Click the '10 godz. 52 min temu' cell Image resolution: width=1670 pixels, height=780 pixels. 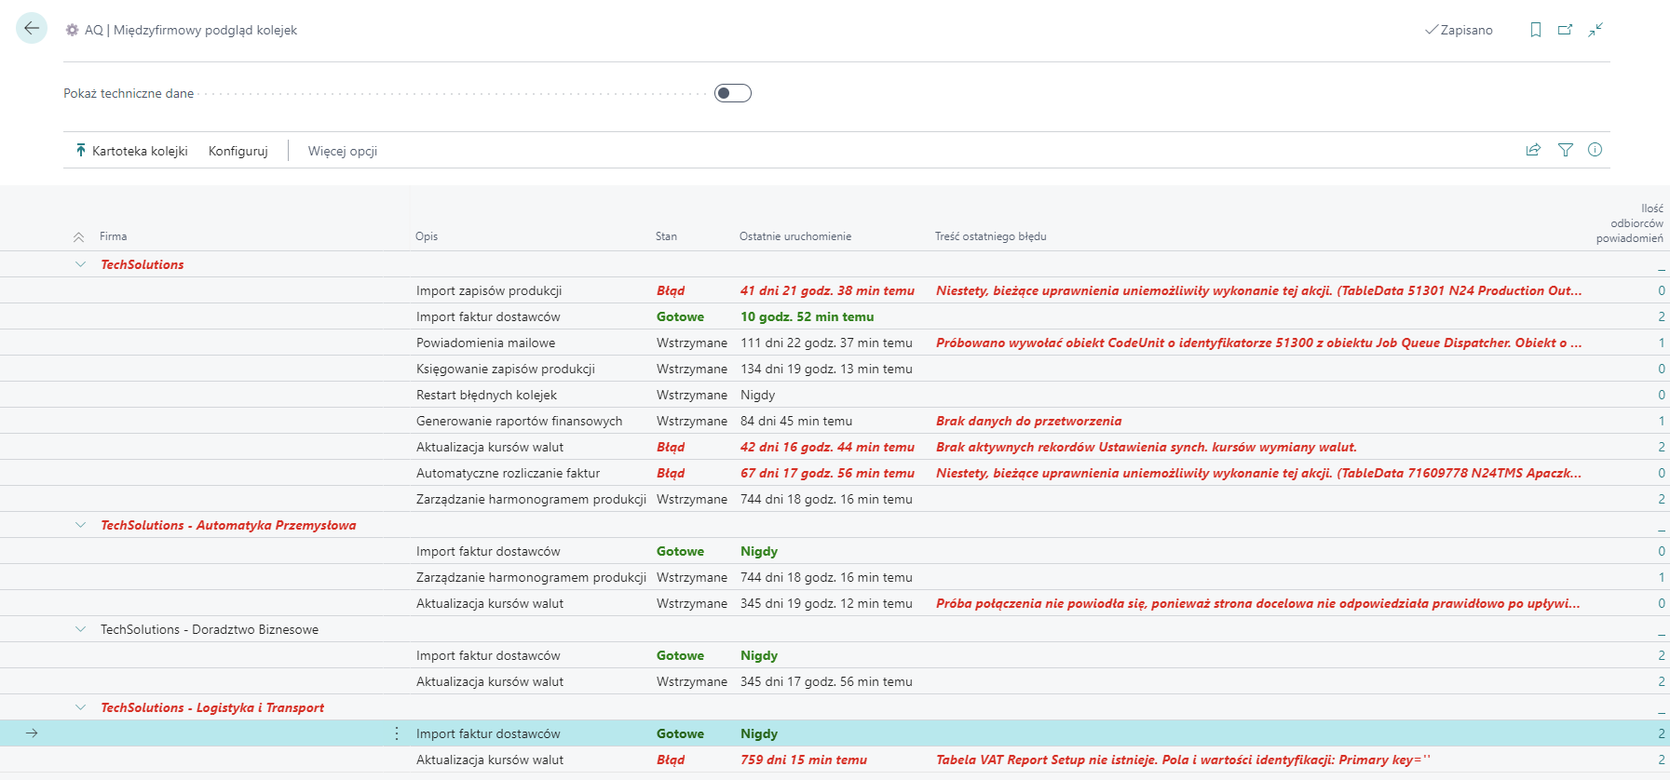pyautogui.click(x=807, y=316)
